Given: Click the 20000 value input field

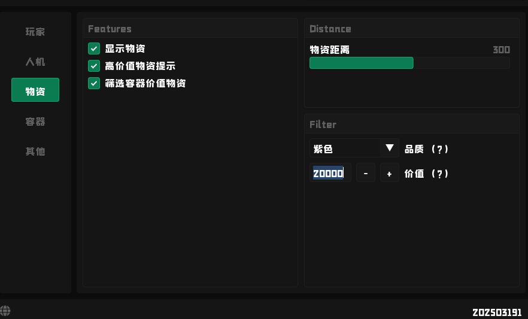Looking at the screenshot, I should [329, 174].
